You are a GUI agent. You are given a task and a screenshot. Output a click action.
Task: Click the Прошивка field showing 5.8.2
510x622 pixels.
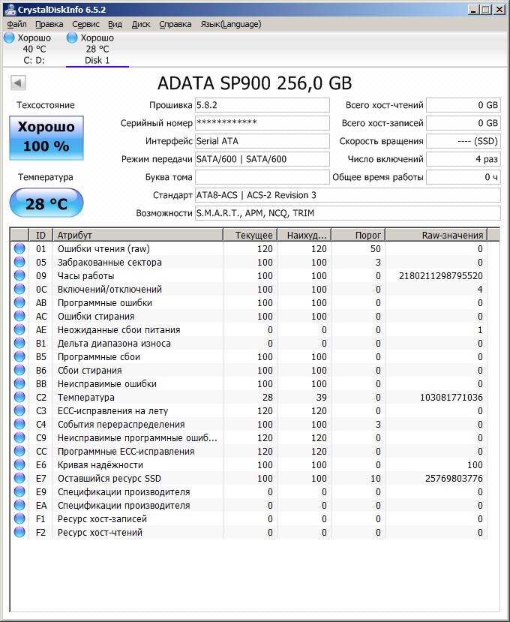262,105
